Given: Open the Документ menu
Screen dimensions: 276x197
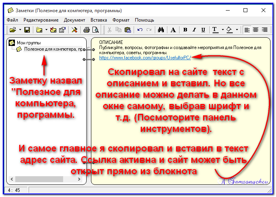Looking at the screenshot, I should [74, 20].
